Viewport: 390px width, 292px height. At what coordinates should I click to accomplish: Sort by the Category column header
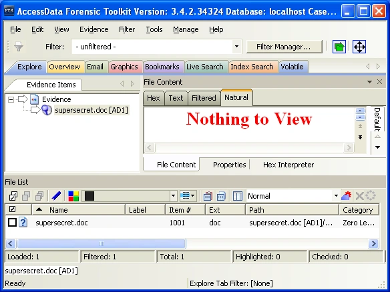359,209
